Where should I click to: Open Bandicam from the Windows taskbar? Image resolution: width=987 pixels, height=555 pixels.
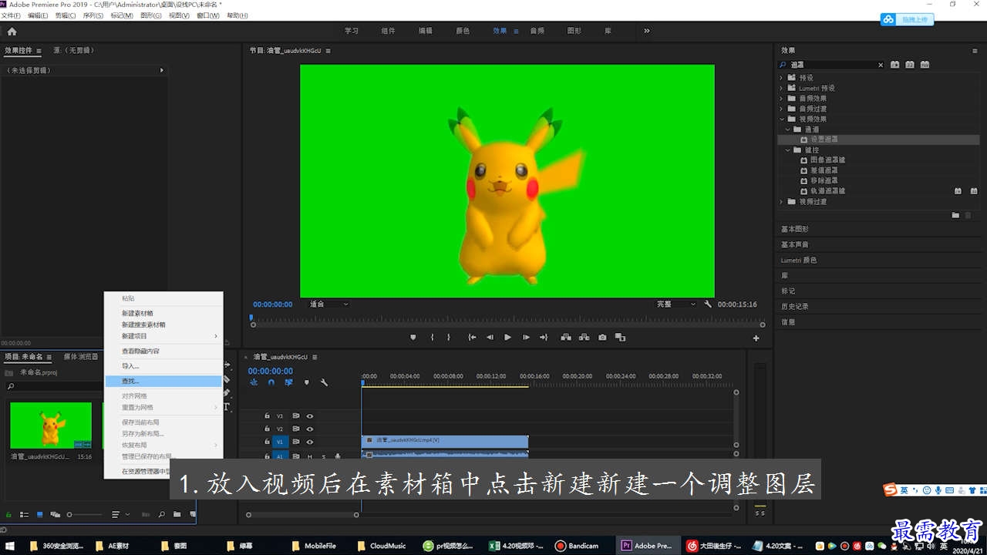pyautogui.click(x=578, y=546)
